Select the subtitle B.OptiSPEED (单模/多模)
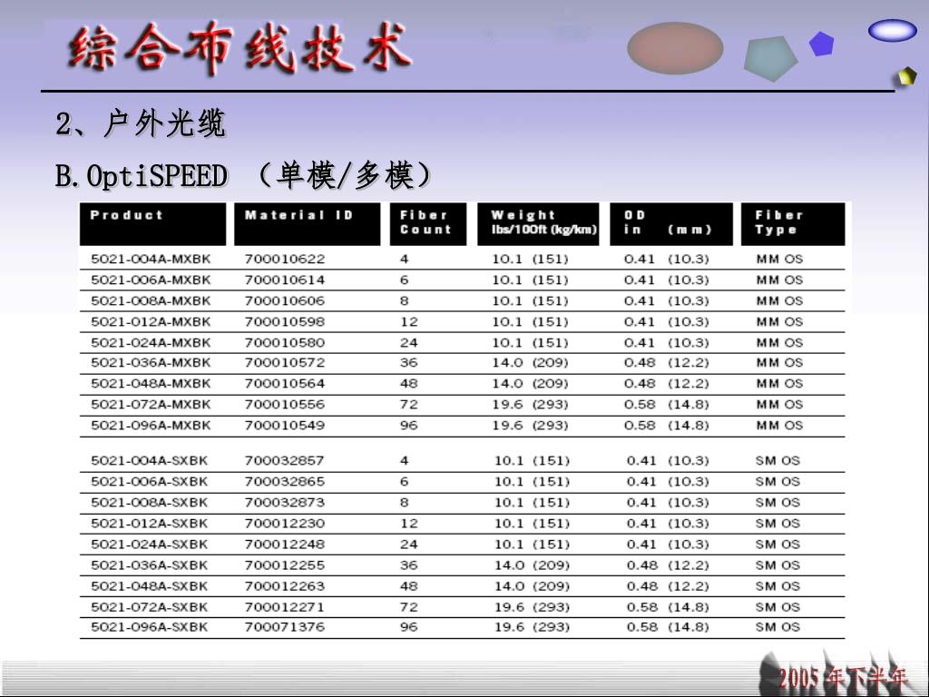 (x=244, y=175)
